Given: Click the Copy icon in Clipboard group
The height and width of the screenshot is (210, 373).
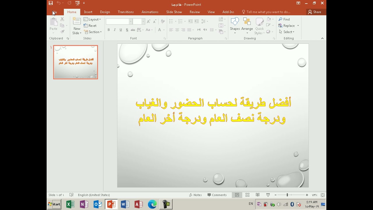Looking at the screenshot, I should (x=62, y=26).
